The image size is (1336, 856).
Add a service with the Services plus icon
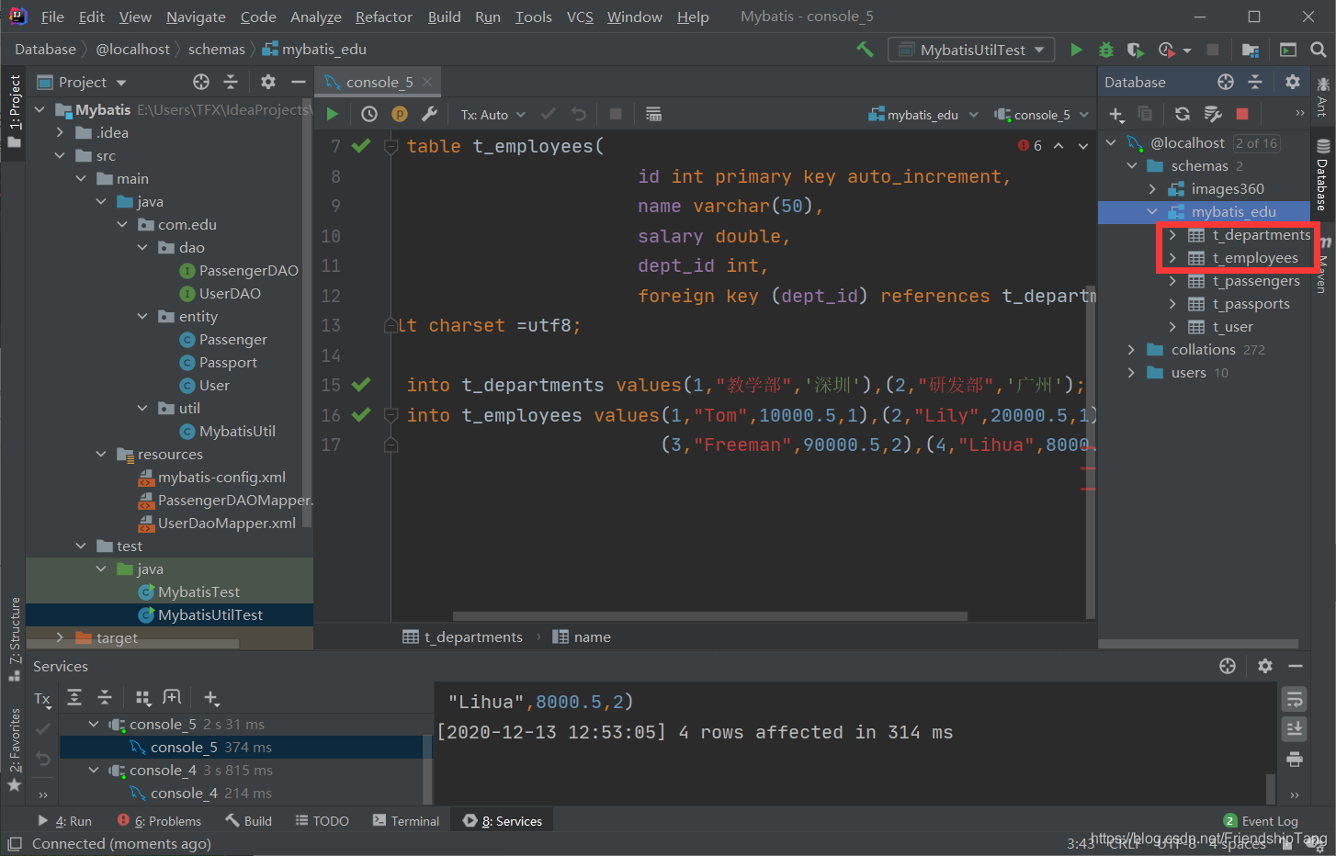210,697
